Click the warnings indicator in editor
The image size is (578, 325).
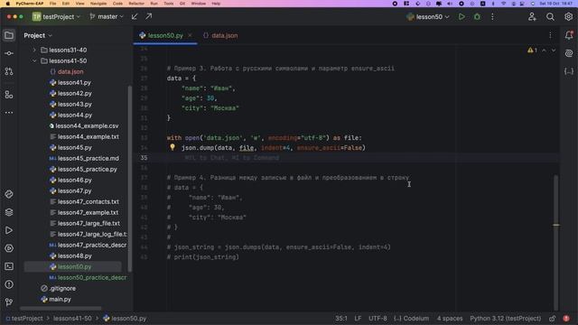click(x=532, y=51)
